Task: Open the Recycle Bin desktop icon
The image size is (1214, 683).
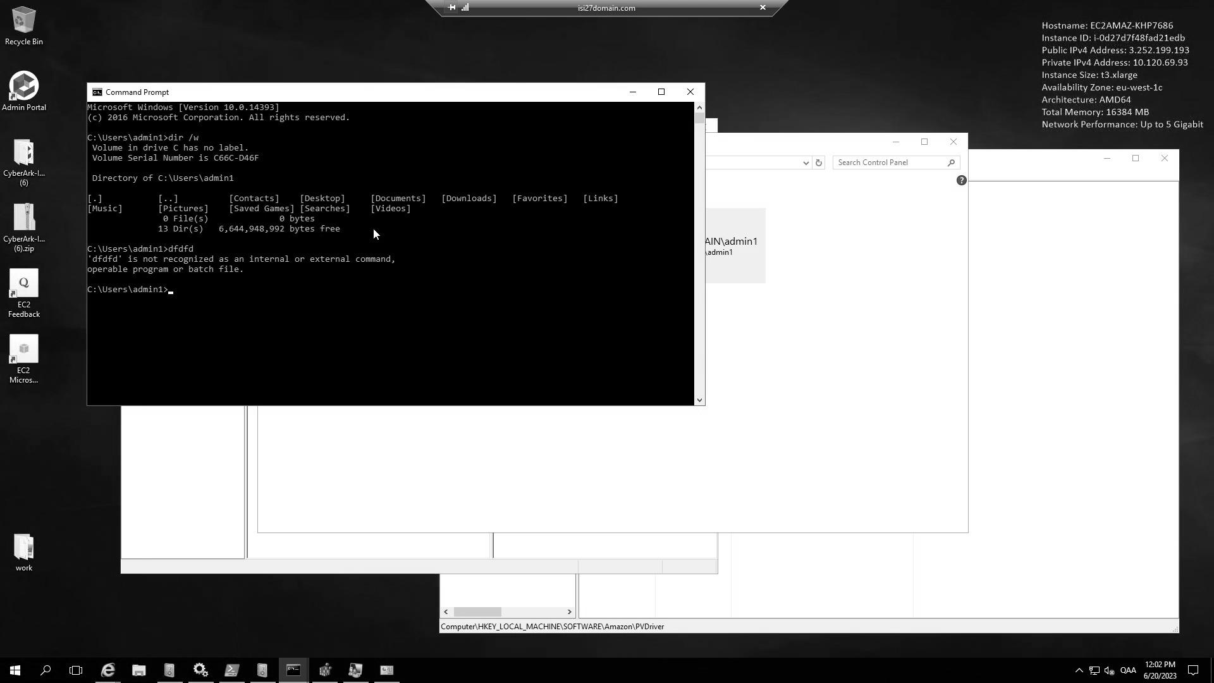Action: pyautogui.click(x=24, y=26)
